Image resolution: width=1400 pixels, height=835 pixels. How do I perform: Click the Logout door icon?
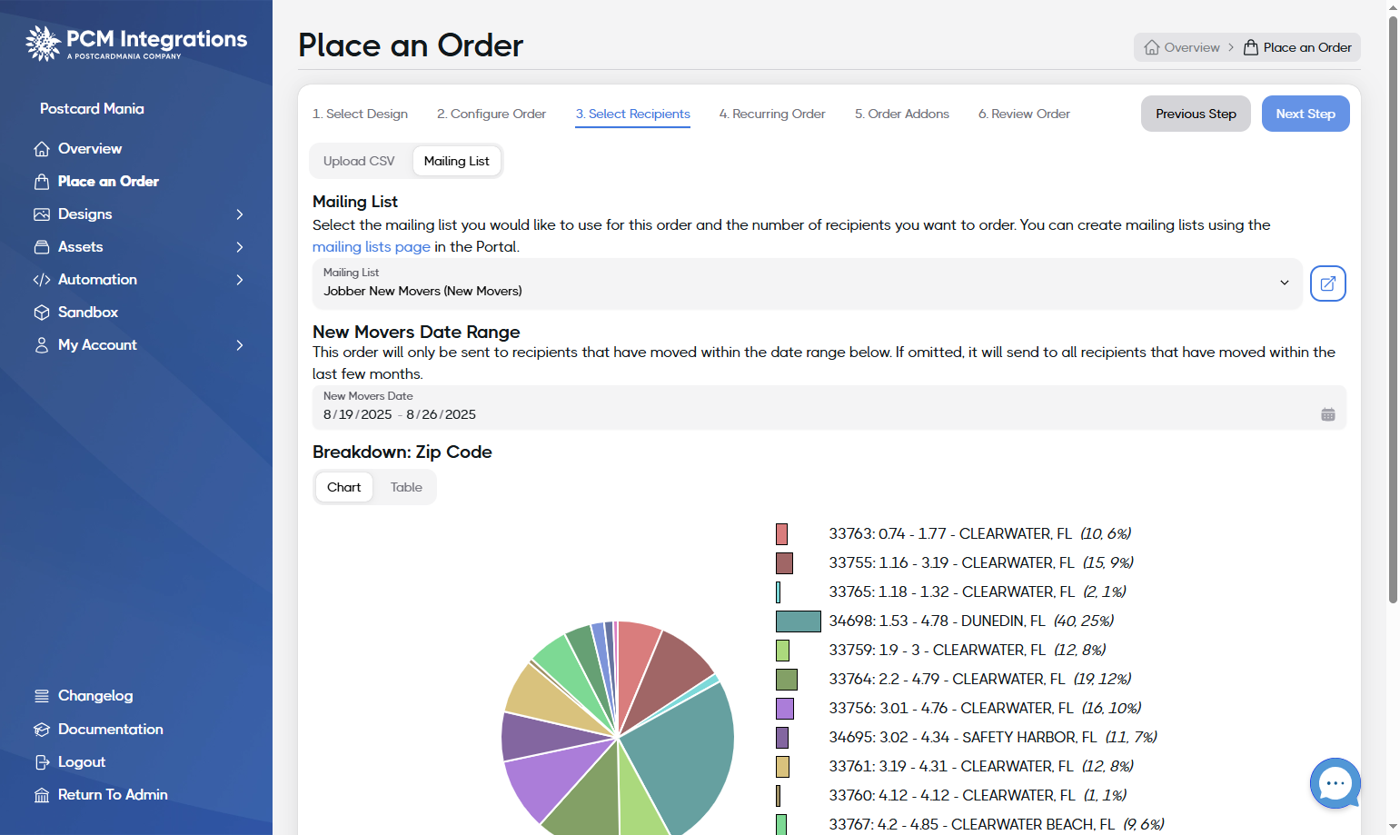coord(42,762)
